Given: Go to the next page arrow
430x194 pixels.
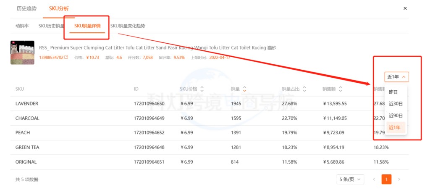Looking at the screenshot, I should tap(399, 179).
